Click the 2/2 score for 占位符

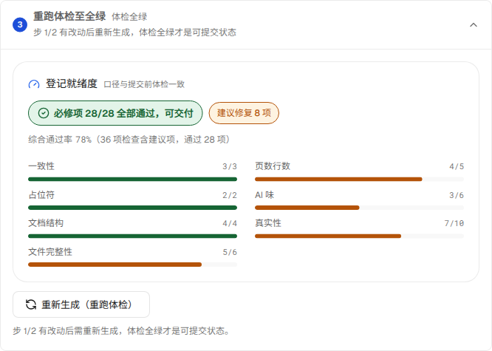(x=230, y=195)
